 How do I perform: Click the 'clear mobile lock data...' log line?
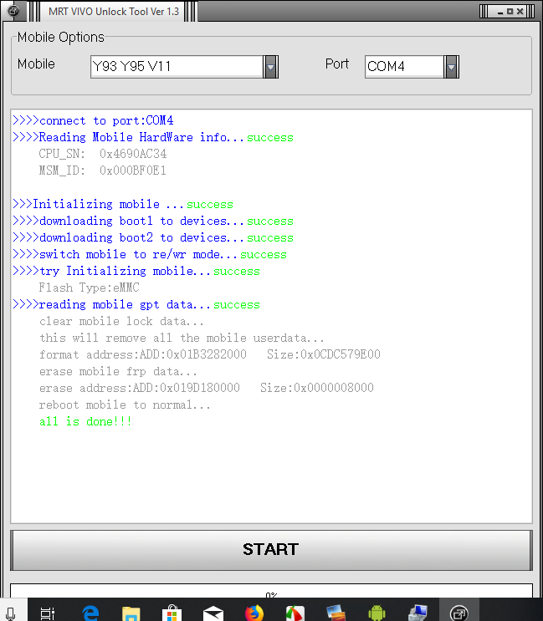click(x=121, y=321)
